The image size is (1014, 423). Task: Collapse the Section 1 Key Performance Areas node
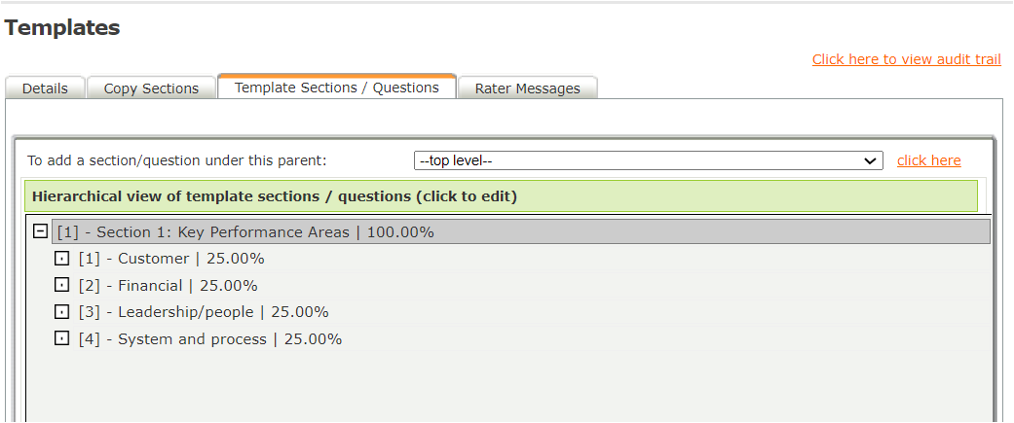40,231
